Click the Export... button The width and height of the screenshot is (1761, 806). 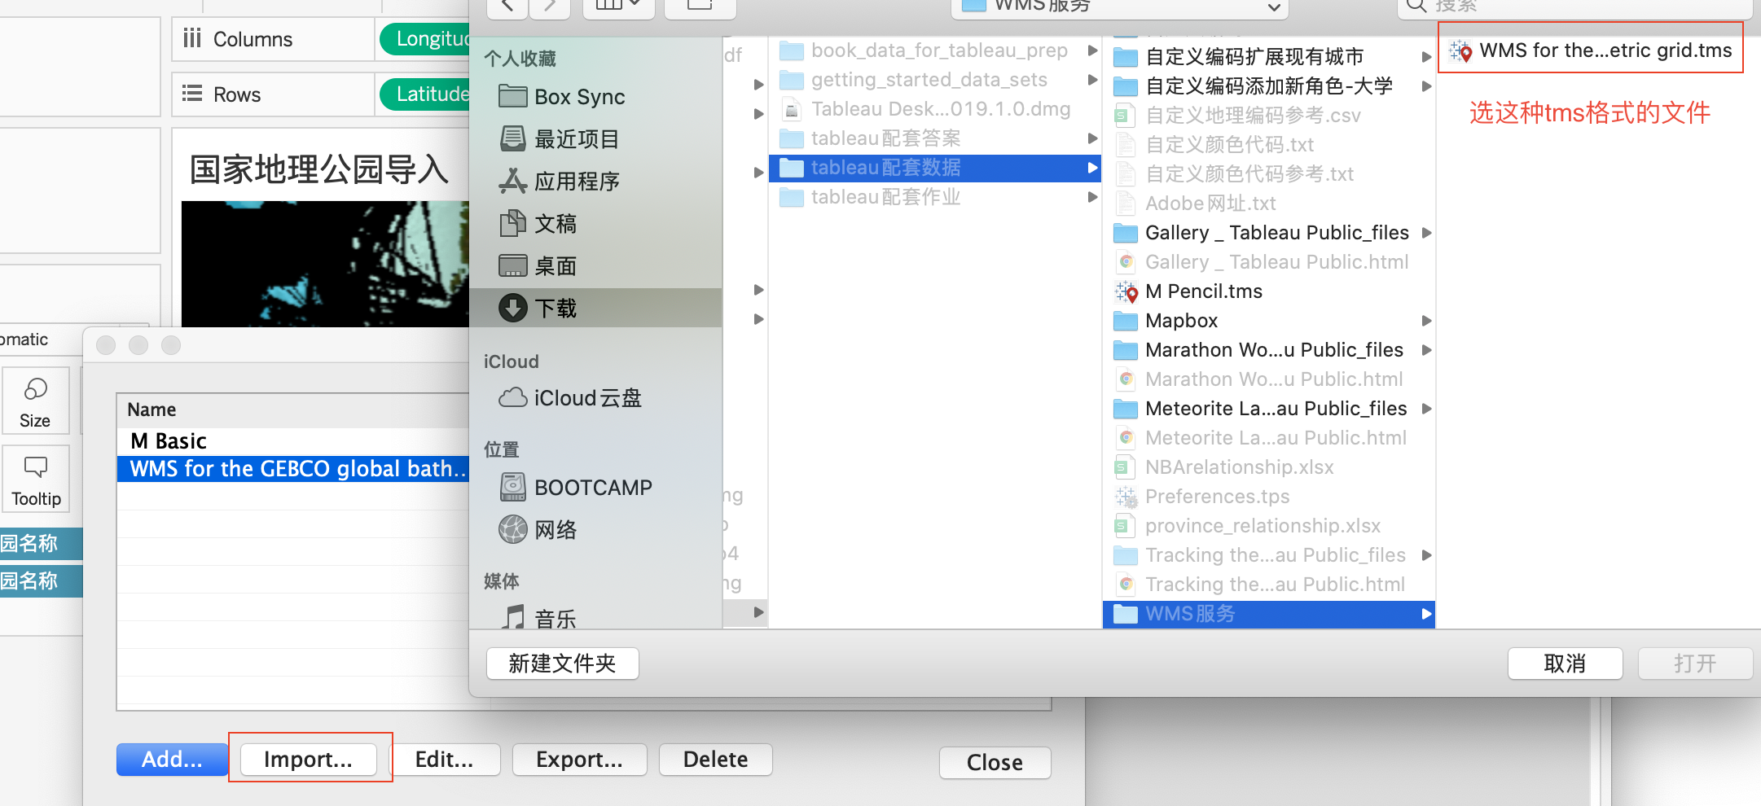click(x=579, y=760)
